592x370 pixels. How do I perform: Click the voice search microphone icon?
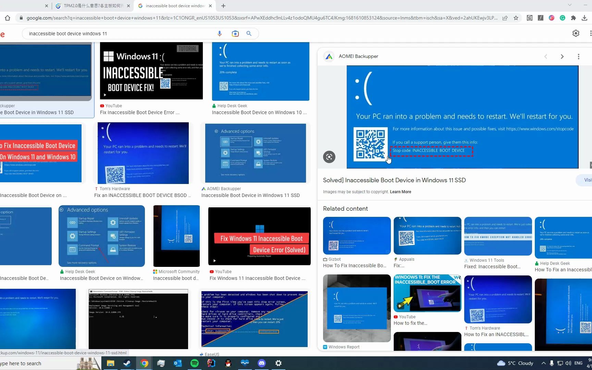click(x=220, y=34)
